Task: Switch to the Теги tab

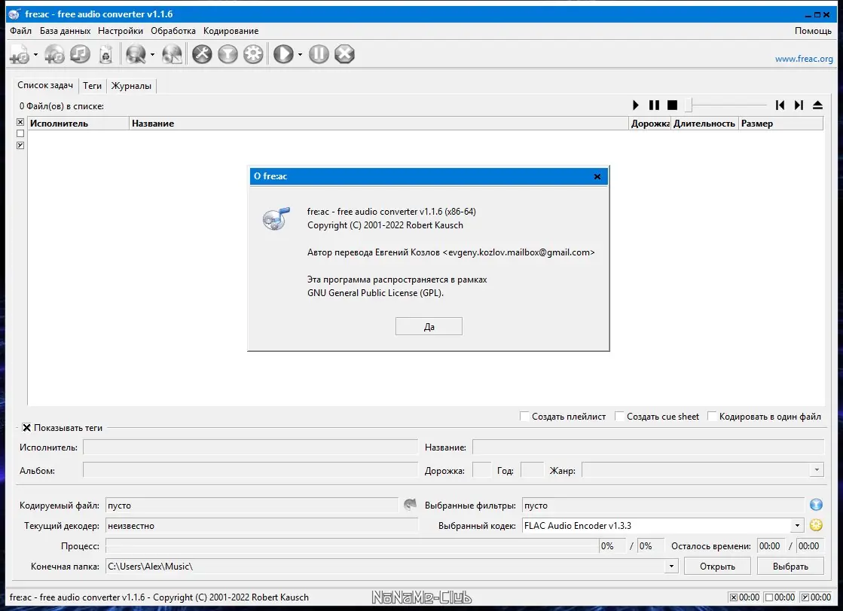Action: [x=92, y=86]
